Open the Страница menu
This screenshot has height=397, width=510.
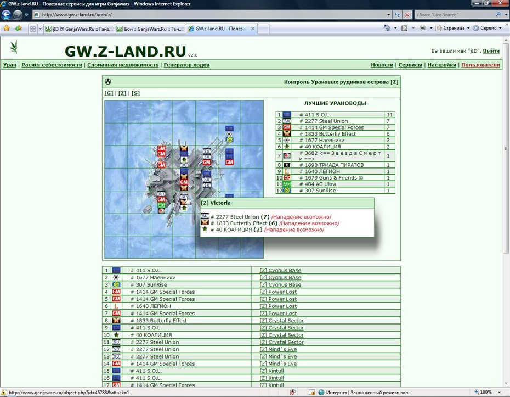[x=453, y=28]
